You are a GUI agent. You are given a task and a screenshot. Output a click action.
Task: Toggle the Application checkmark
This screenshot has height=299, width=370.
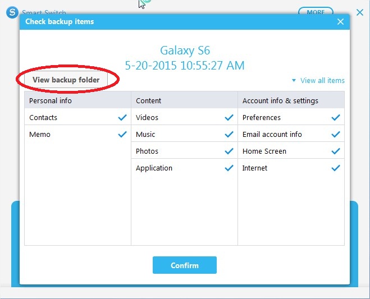pos(229,168)
